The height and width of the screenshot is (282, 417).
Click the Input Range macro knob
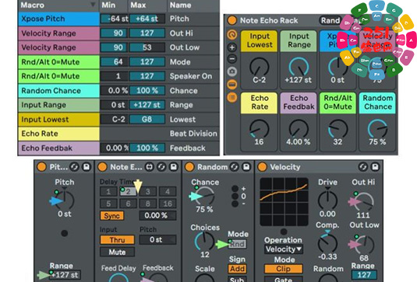299,67
